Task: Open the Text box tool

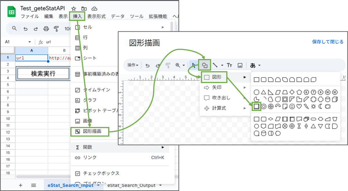Action: [229, 65]
